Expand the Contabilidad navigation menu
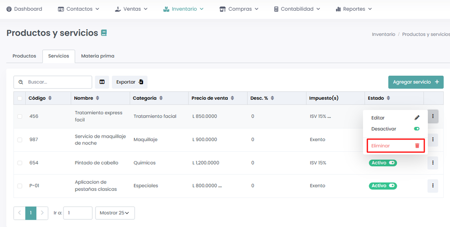450x227 pixels. [x=297, y=9]
